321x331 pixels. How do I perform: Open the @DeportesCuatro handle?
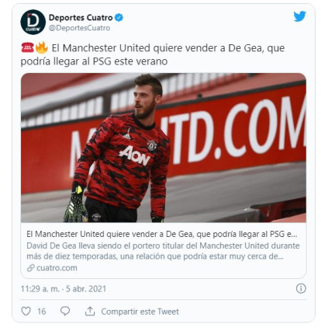pos(80,28)
